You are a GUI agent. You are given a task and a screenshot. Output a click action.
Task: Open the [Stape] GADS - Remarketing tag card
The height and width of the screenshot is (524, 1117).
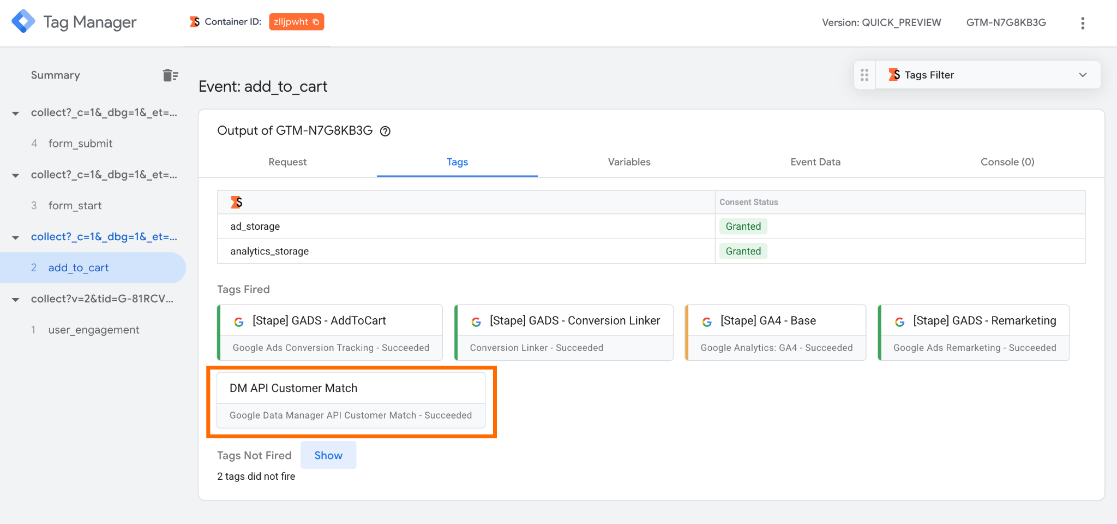[974, 332]
